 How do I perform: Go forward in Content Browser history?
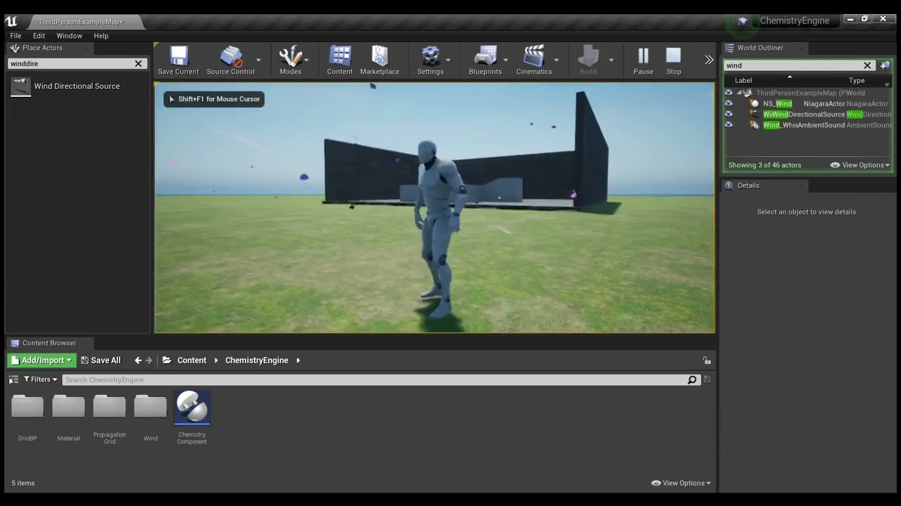(x=149, y=360)
